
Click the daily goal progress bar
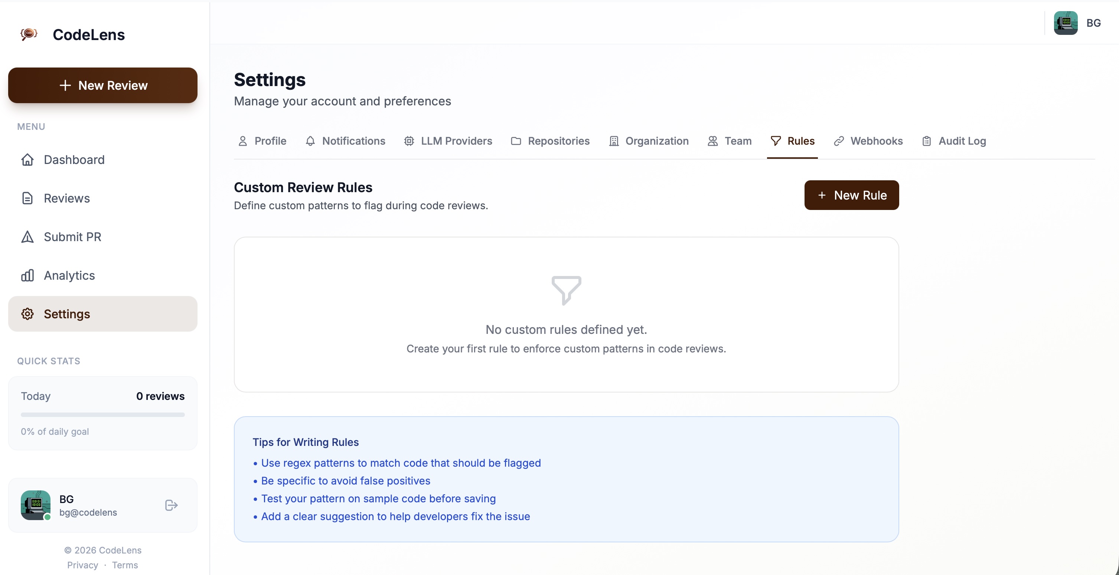coord(102,415)
